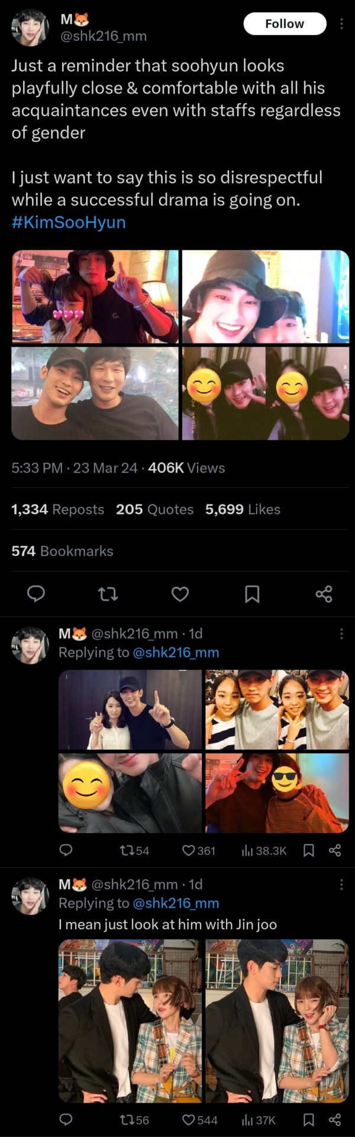The width and height of the screenshot is (355, 1137).
Task: Bookmark the Jin joo reply
Action: [x=308, y=1119]
